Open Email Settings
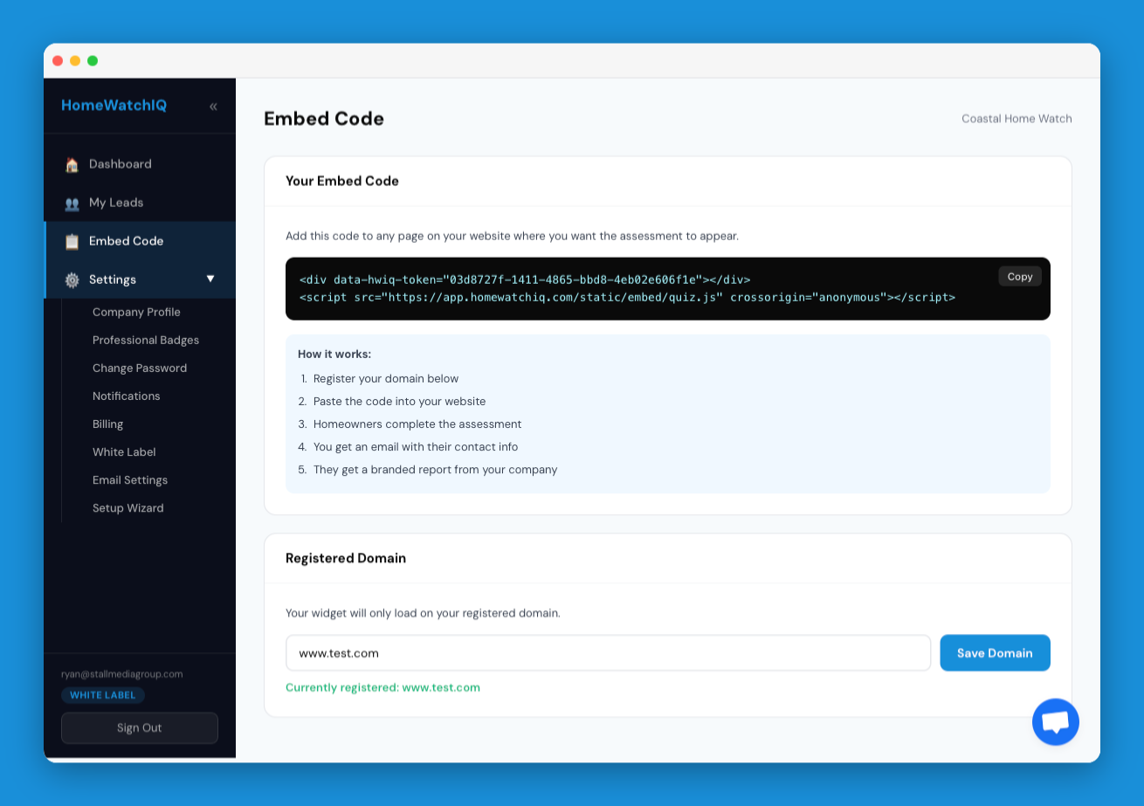1144x806 pixels. 130,479
